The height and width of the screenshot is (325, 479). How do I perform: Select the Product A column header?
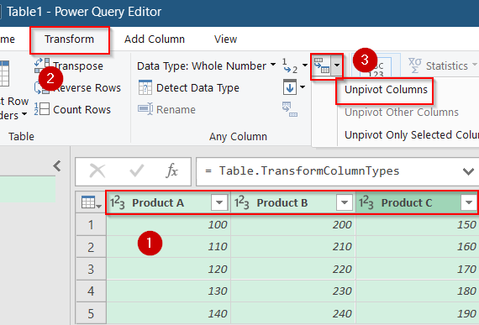point(168,202)
